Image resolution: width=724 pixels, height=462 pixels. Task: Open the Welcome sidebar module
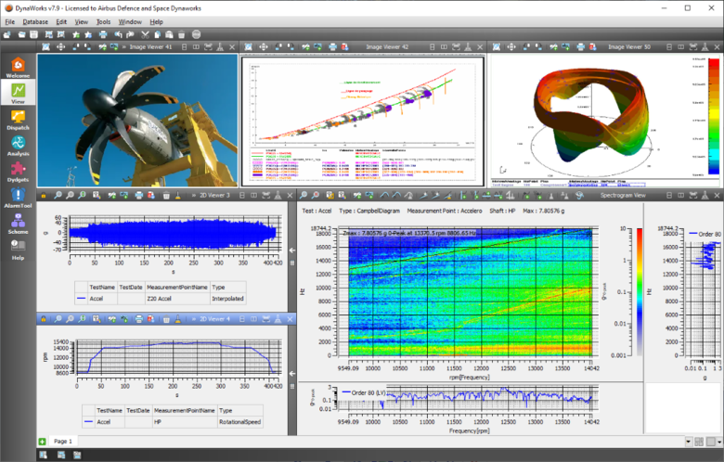pos(18,66)
